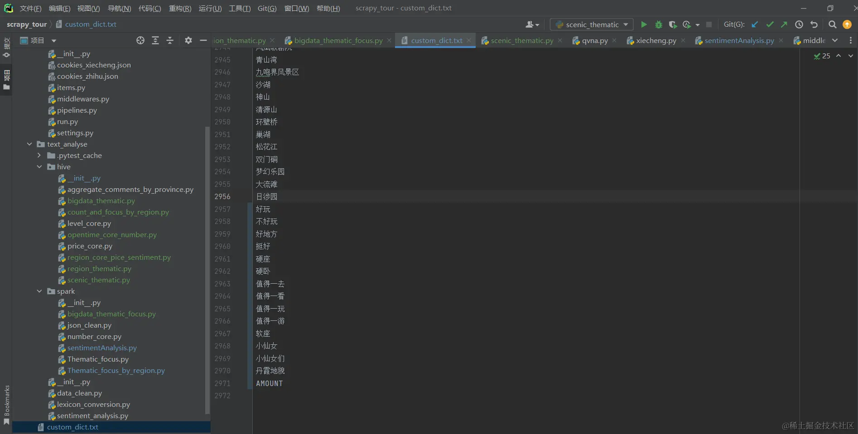Open the scenic_thematic run configuration dropdown
Image resolution: width=858 pixels, height=434 pixels.
click(592, 24)
